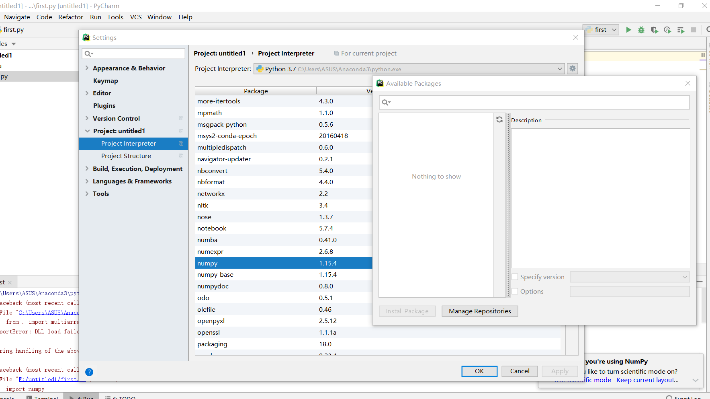The height and width of the screenshot is (399, 710).
Task: Click the Apply button in Settings
Action: (x=560, y=371)
